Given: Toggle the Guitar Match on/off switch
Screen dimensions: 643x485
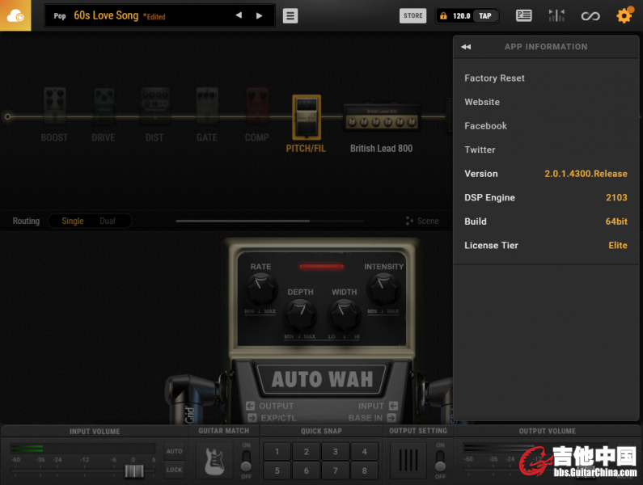Looking at the screenshot, I should [x=247, y=461].
